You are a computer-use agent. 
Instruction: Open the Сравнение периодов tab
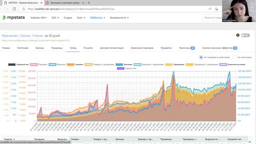(x=142, y=48)
